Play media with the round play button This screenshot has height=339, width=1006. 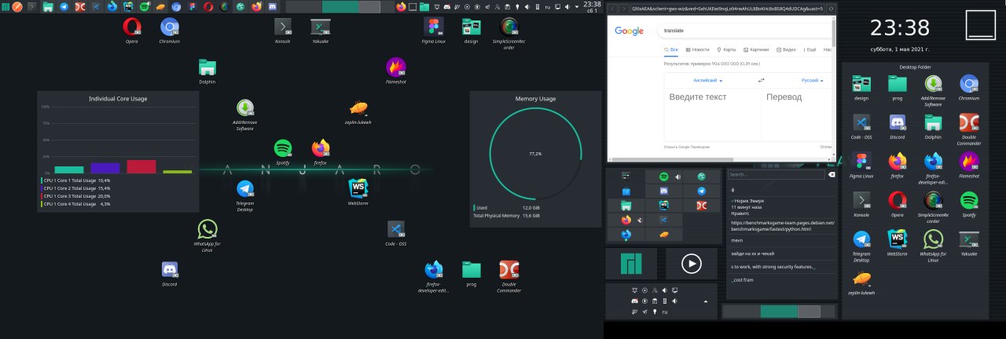(692, 264)
